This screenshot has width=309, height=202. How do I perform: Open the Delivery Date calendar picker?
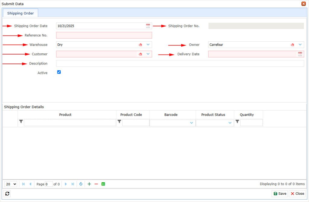(300, 54)
